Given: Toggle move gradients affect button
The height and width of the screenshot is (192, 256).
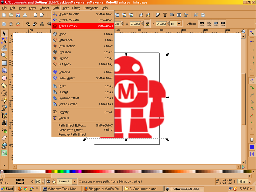Looking at the screenshot, I should click(216, 24).
